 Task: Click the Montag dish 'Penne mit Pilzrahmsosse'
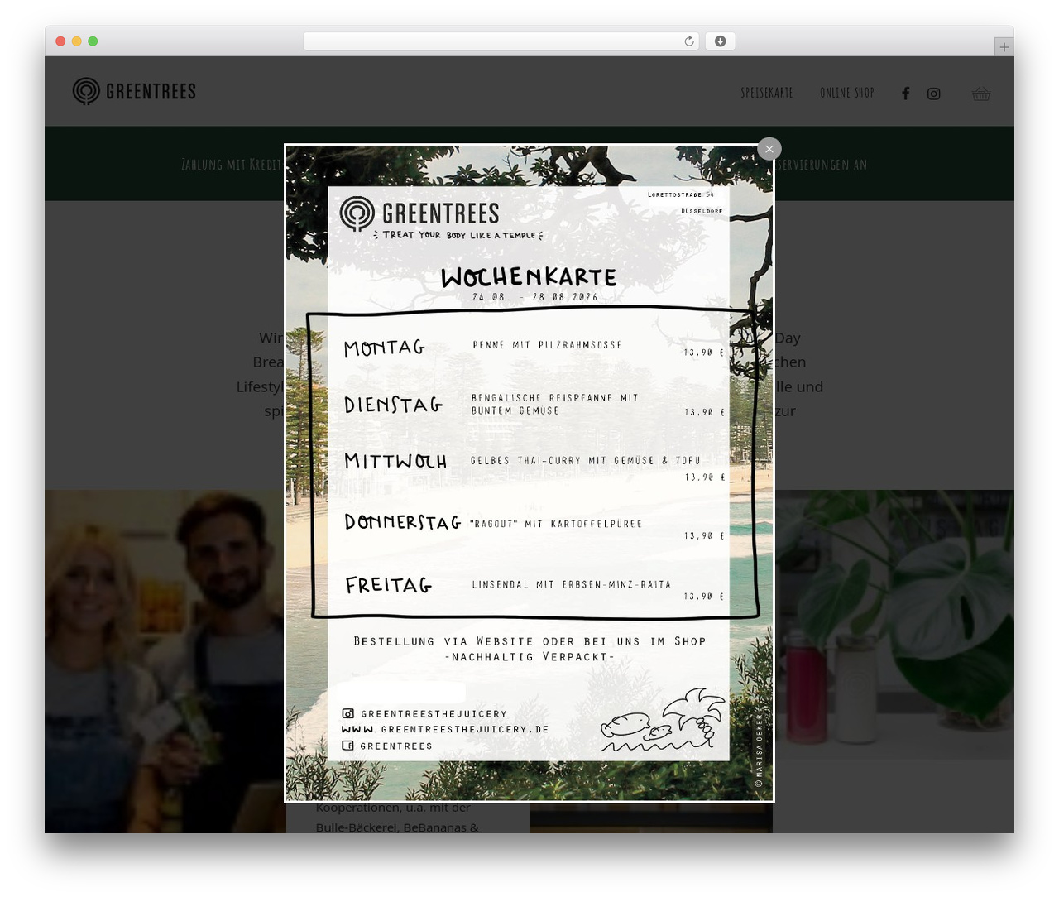click(547, 345)
